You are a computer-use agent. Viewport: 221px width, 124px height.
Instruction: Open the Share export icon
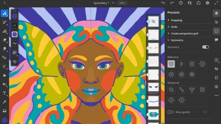(x=198, y=3)
